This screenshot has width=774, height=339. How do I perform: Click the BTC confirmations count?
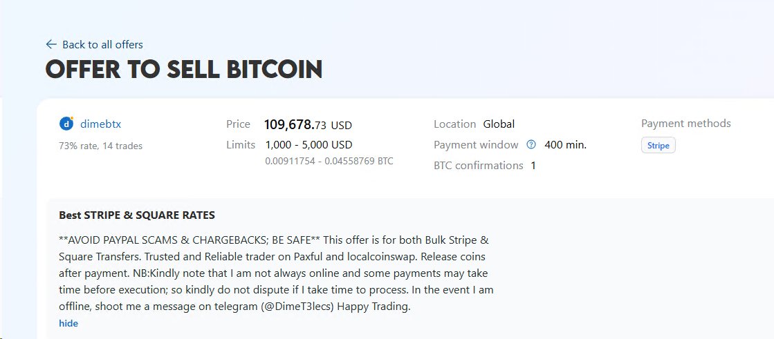point(533,166)
